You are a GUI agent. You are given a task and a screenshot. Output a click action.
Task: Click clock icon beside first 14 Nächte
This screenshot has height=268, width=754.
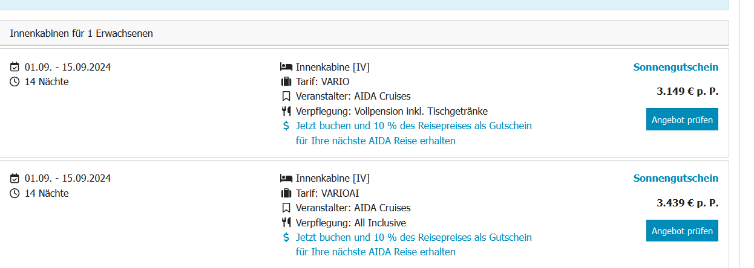click(15, 82)
